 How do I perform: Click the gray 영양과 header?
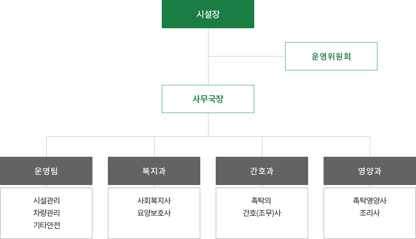point(370,171)
